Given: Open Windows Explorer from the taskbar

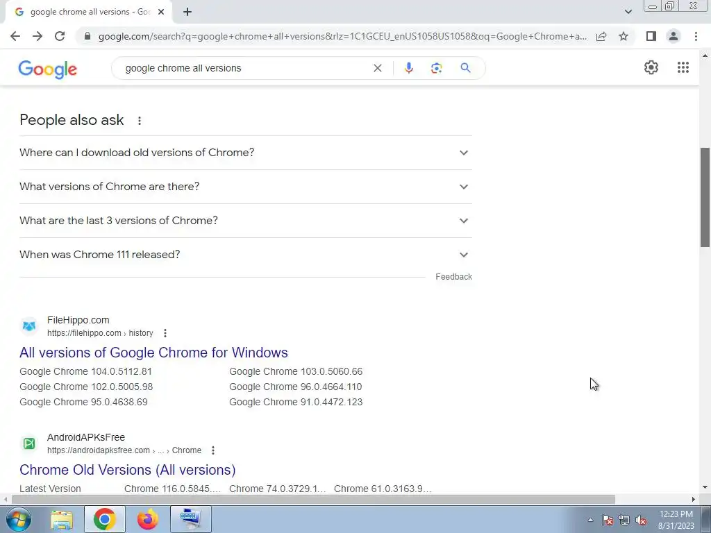Looking at the screenshot, I should pos(62,519).
